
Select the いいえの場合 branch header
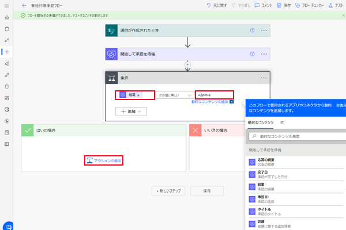click(217, 131)
